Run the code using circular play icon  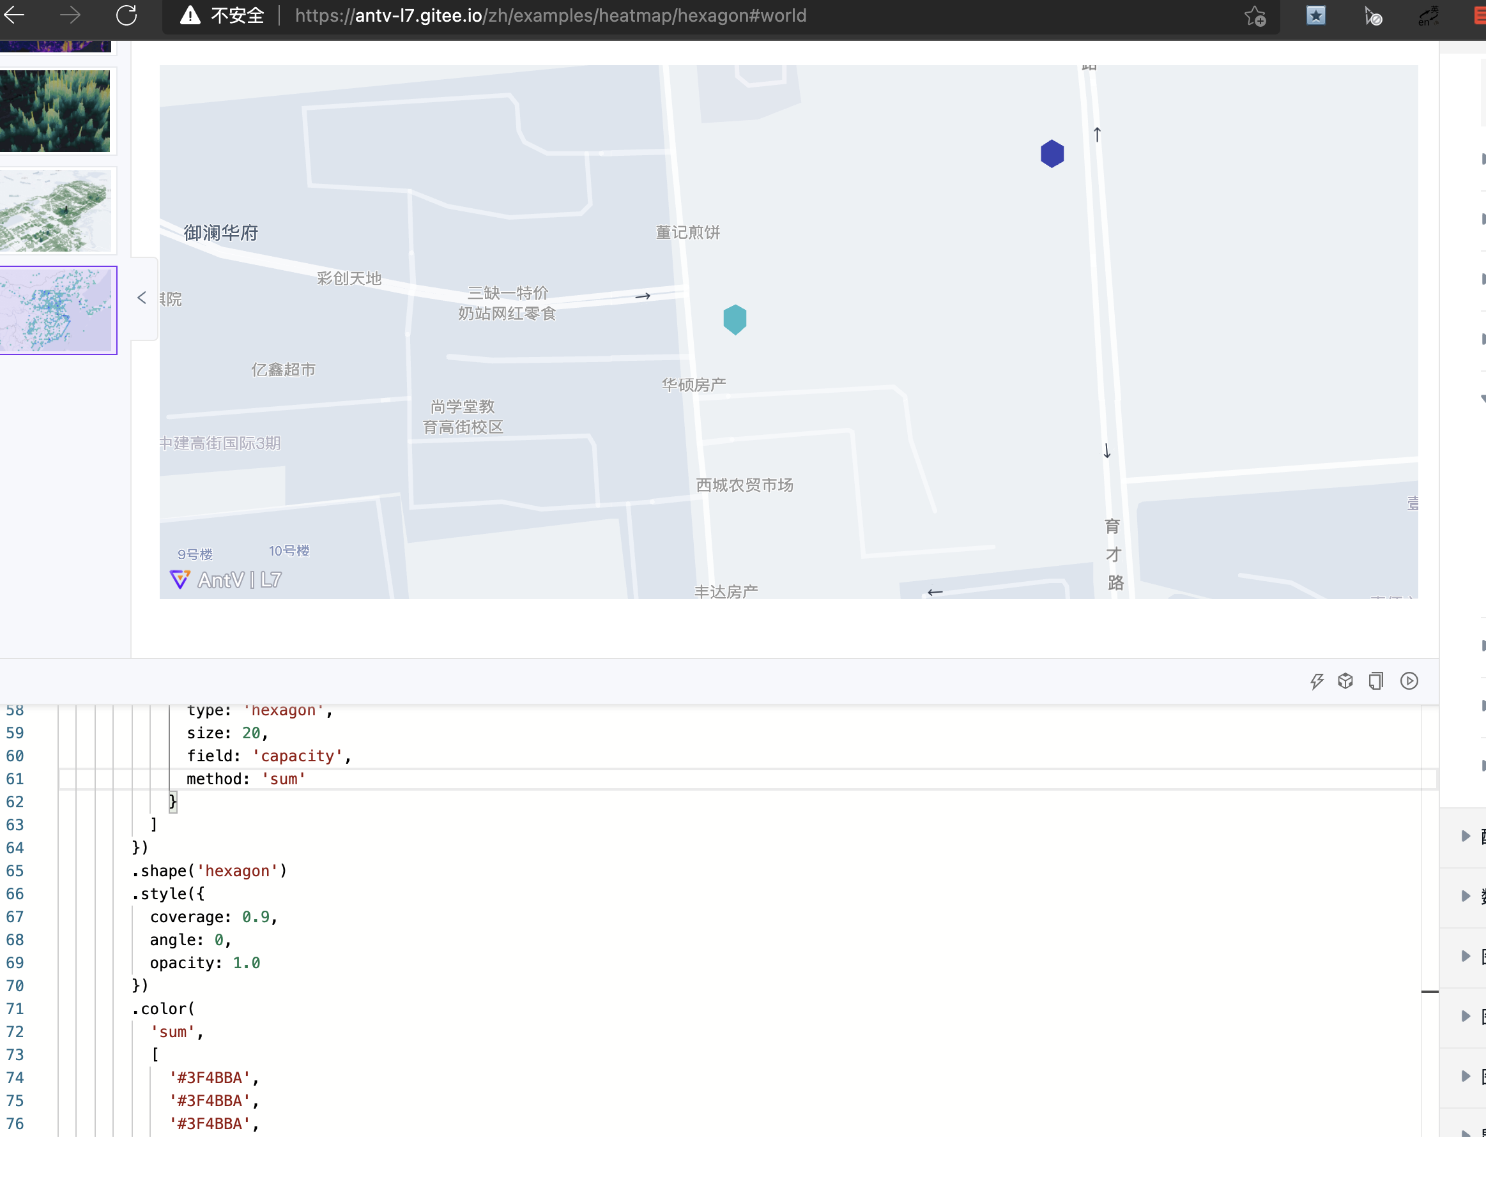[x=1408, y=681]
